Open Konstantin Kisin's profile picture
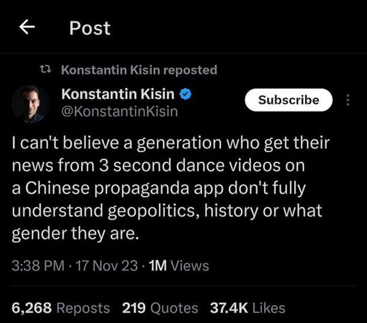 coord(30,104)
